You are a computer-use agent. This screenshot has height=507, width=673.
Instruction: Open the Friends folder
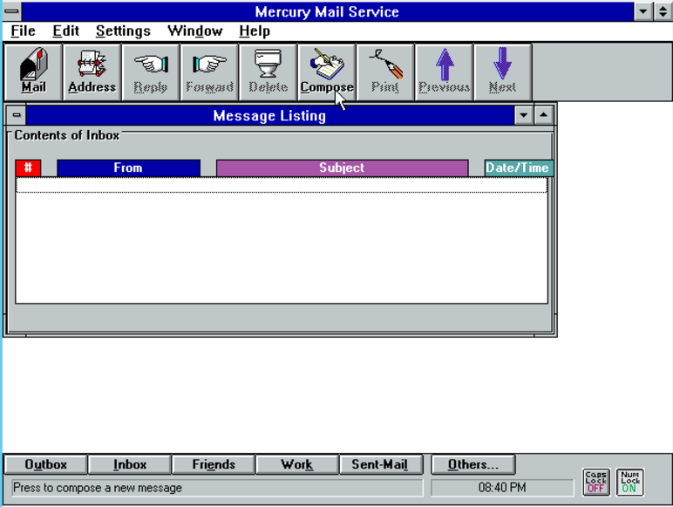click(x=214, y=464)
